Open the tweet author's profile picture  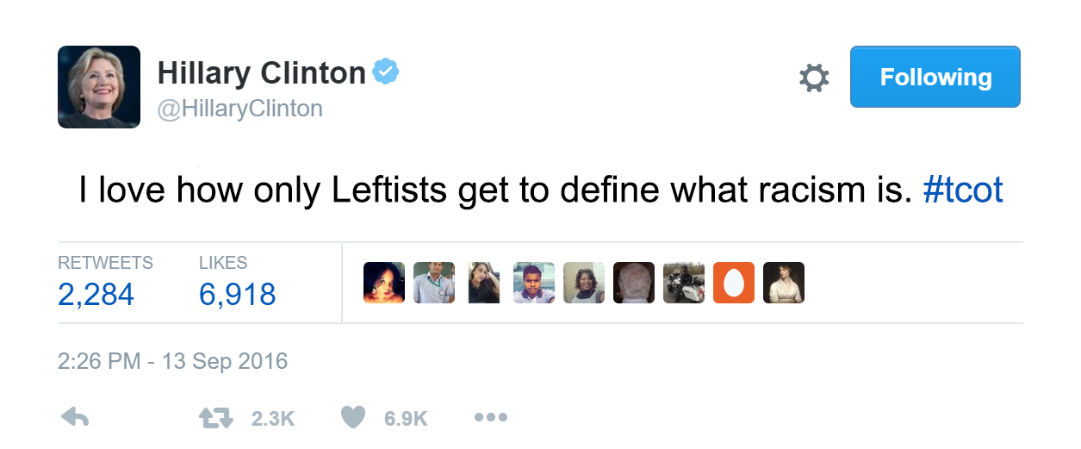pos(99,87)
